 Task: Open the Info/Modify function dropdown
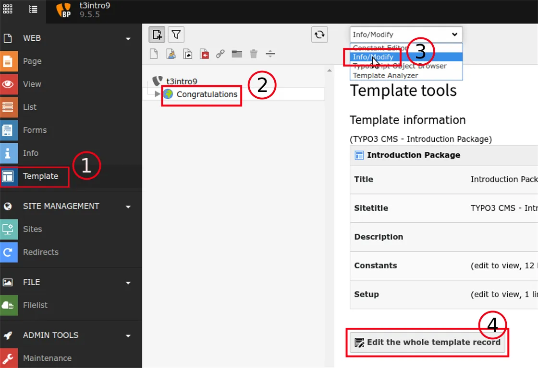click(406, 34)
